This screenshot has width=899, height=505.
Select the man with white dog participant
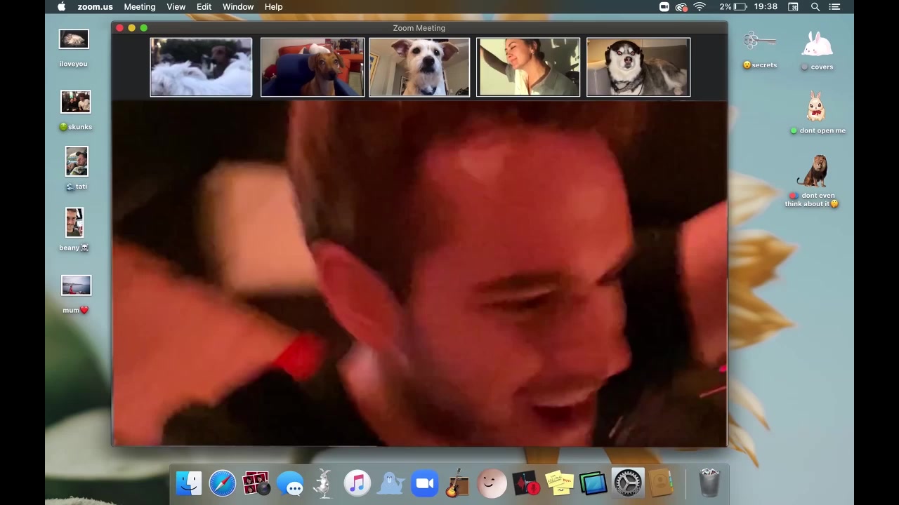[201, 67]
